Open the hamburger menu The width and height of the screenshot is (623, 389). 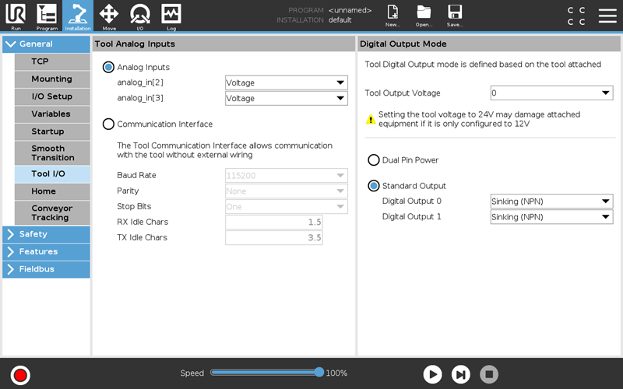(607, 16)
